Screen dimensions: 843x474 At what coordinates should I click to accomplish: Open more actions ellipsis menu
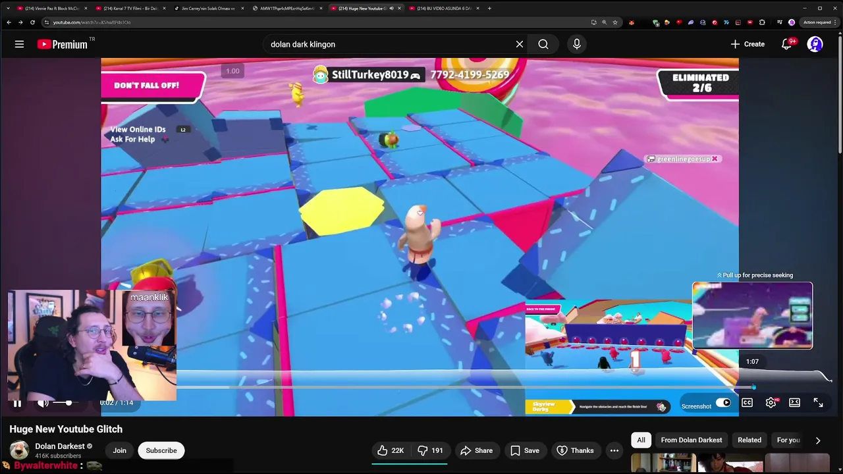click(614, 450)
